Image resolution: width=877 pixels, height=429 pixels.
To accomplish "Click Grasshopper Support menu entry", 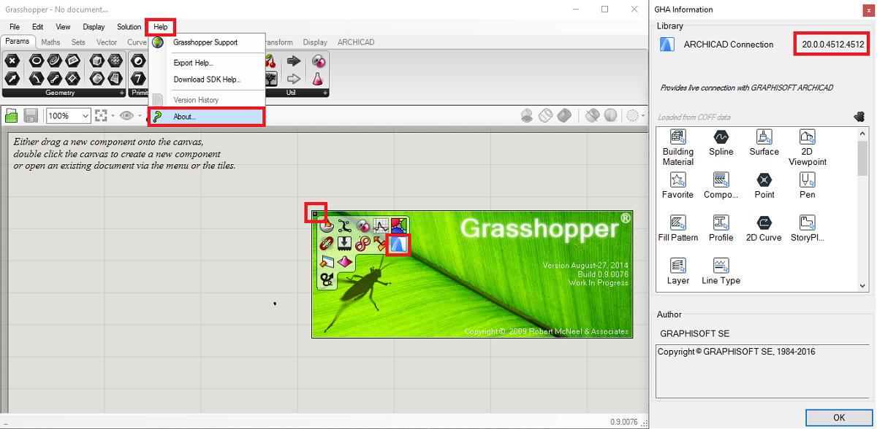I will click(x=205, y=42).
